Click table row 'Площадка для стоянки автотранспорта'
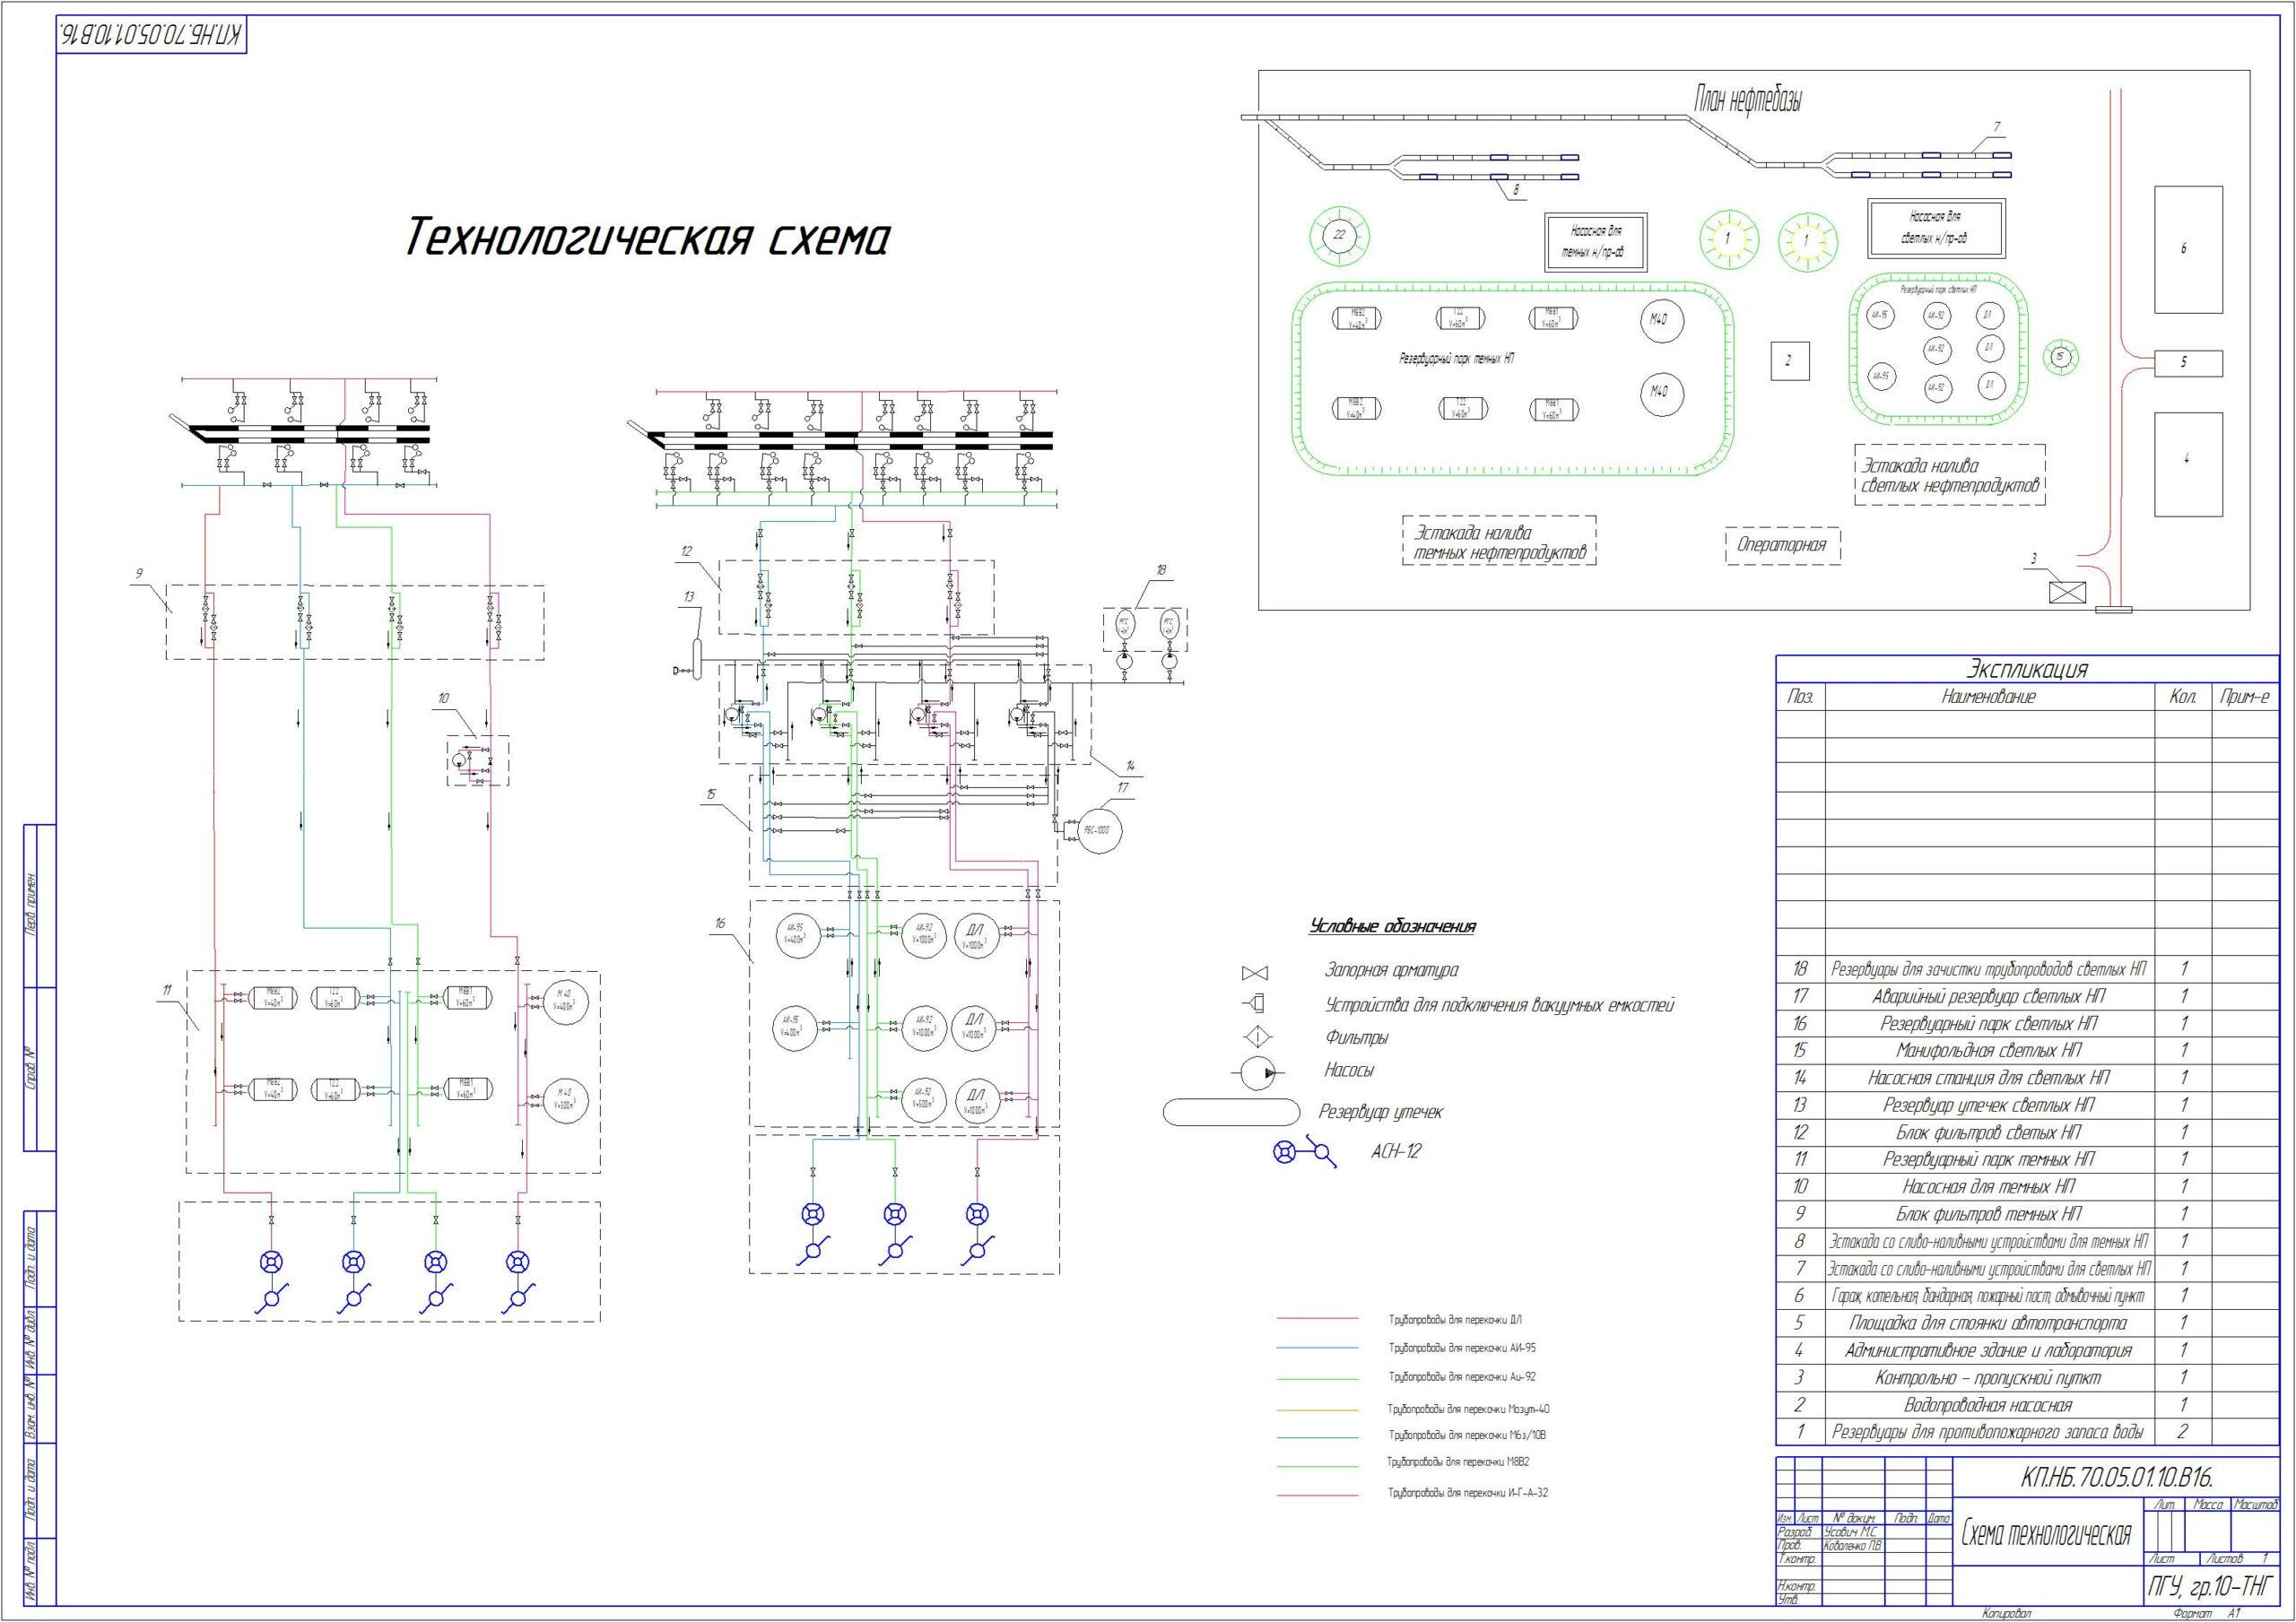The width and height of the screenshot is (2296, 1622). point(2027,1323)
